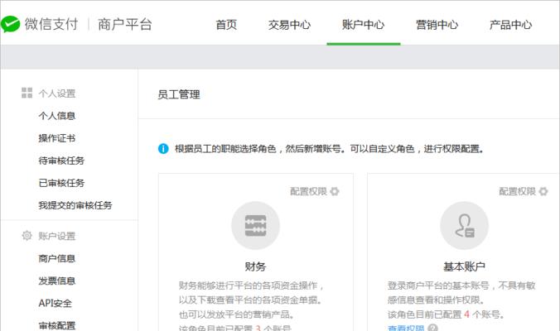Open 已审核任务 sidebar item
Screen dimensions: 560x331
pos(61,183)
